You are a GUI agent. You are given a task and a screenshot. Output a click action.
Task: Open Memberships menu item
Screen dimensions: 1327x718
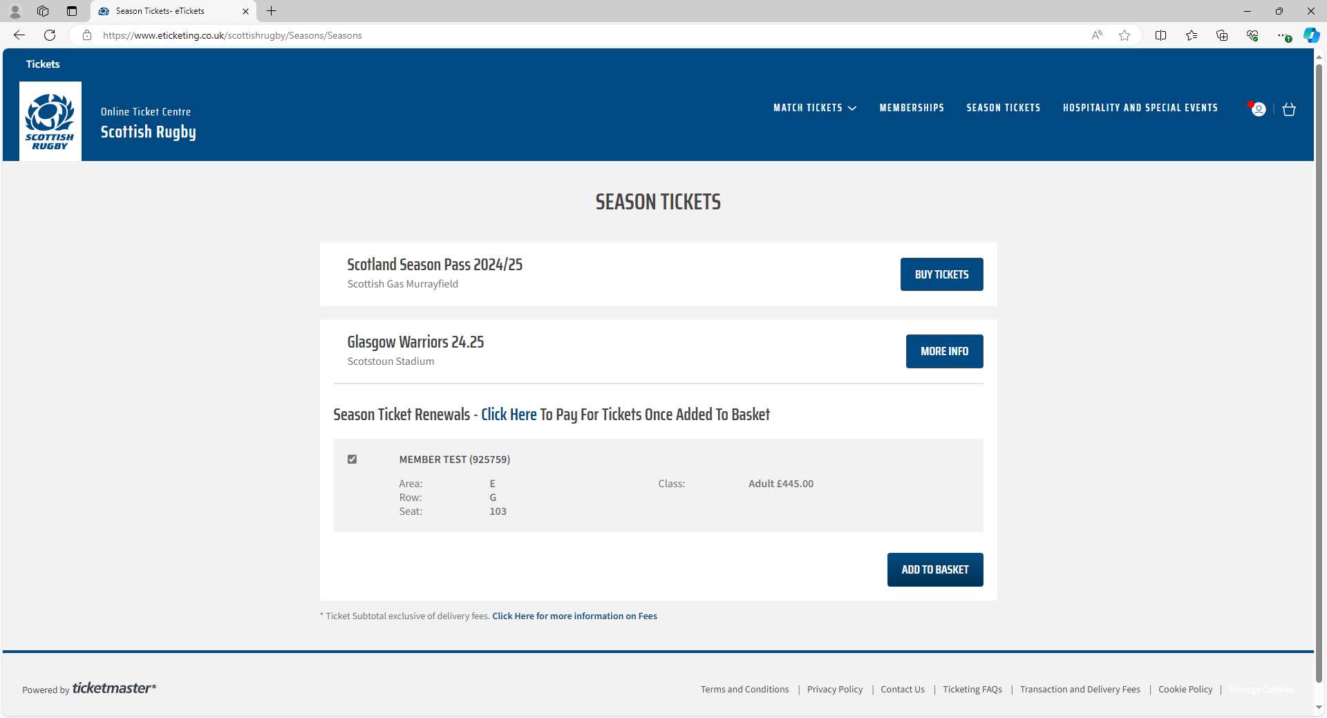pos(912,108)
